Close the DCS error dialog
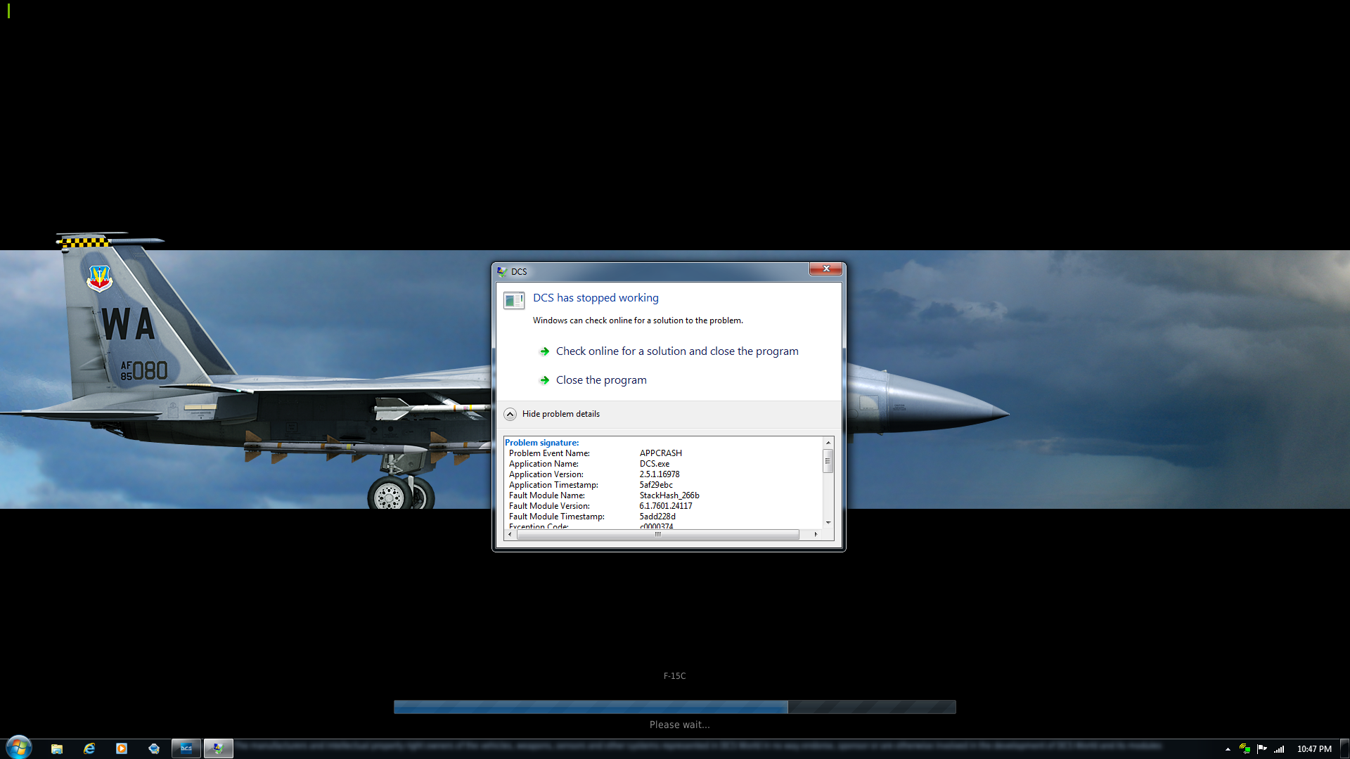Image resolution: width=1350 pixels, height=759 pixels. pyautogui.click(x=825, y=269)
